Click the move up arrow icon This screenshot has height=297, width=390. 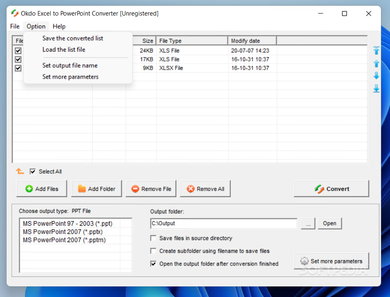point(376,63)
